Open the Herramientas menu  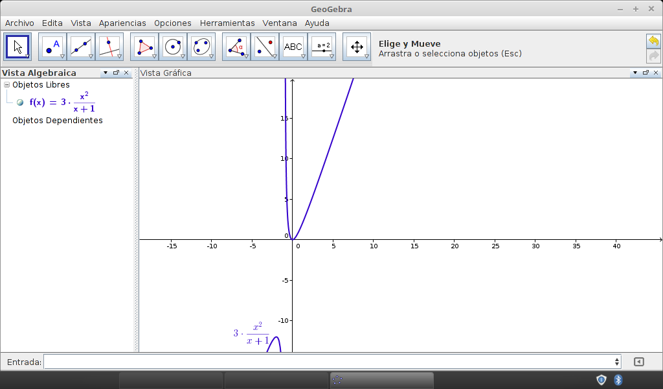(x=227, y=23)
